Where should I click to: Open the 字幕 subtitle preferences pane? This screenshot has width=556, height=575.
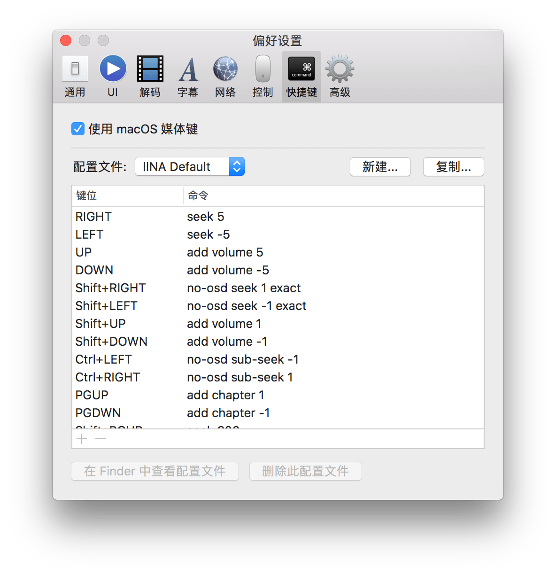click(188, 77)
